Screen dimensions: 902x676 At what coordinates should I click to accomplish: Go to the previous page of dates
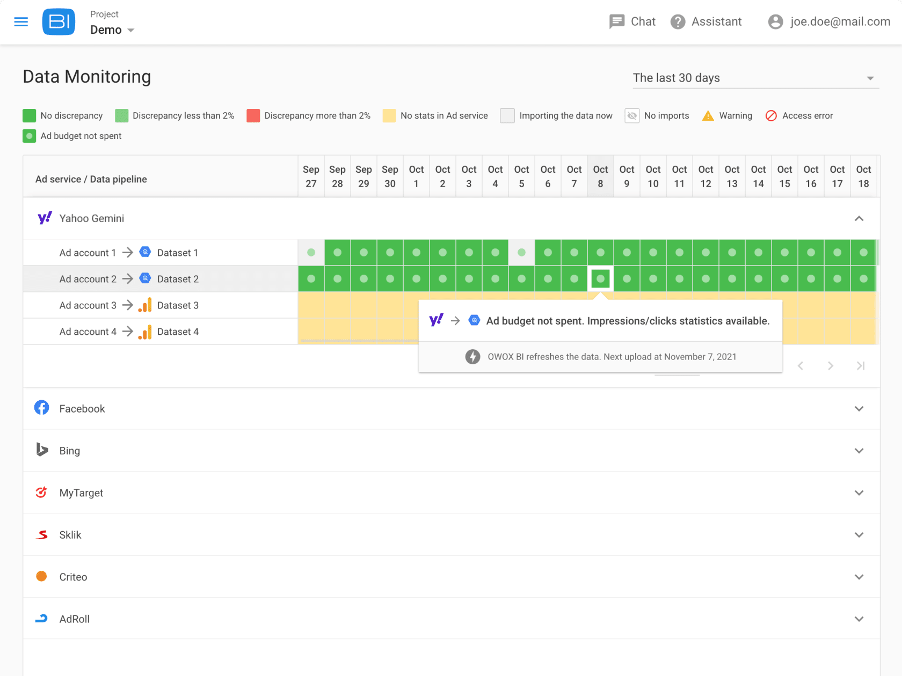[801, 366]
